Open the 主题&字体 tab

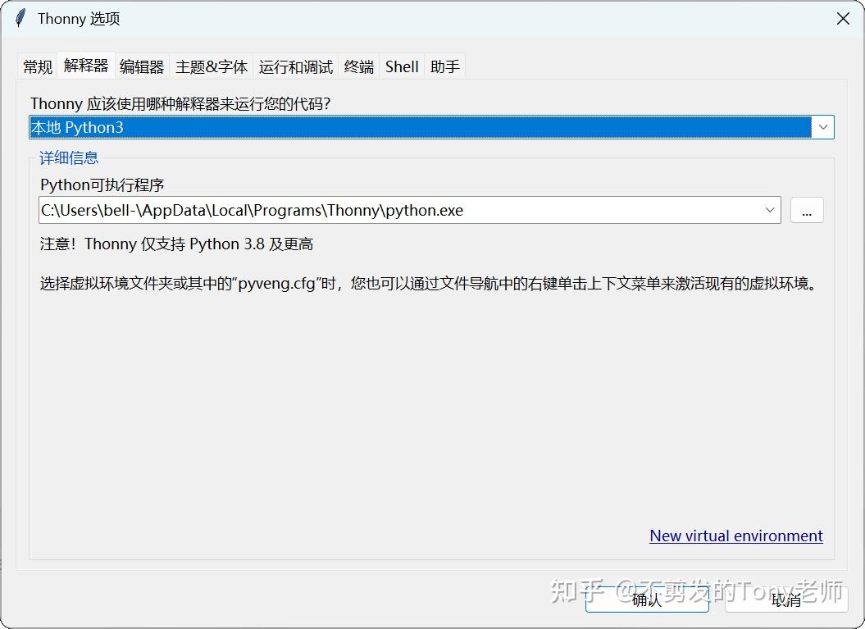(x=211, y=66)
